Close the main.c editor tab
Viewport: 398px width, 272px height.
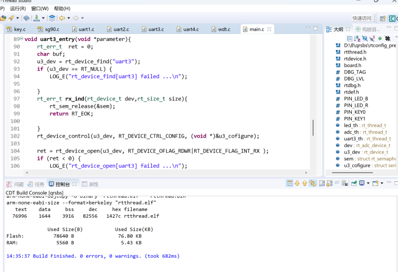click(x=269, y=29)
